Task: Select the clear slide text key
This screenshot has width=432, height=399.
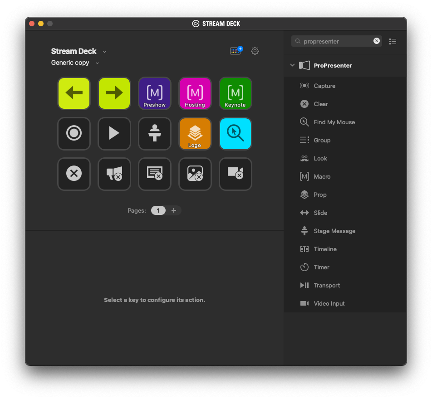Action: coord(155,174)
